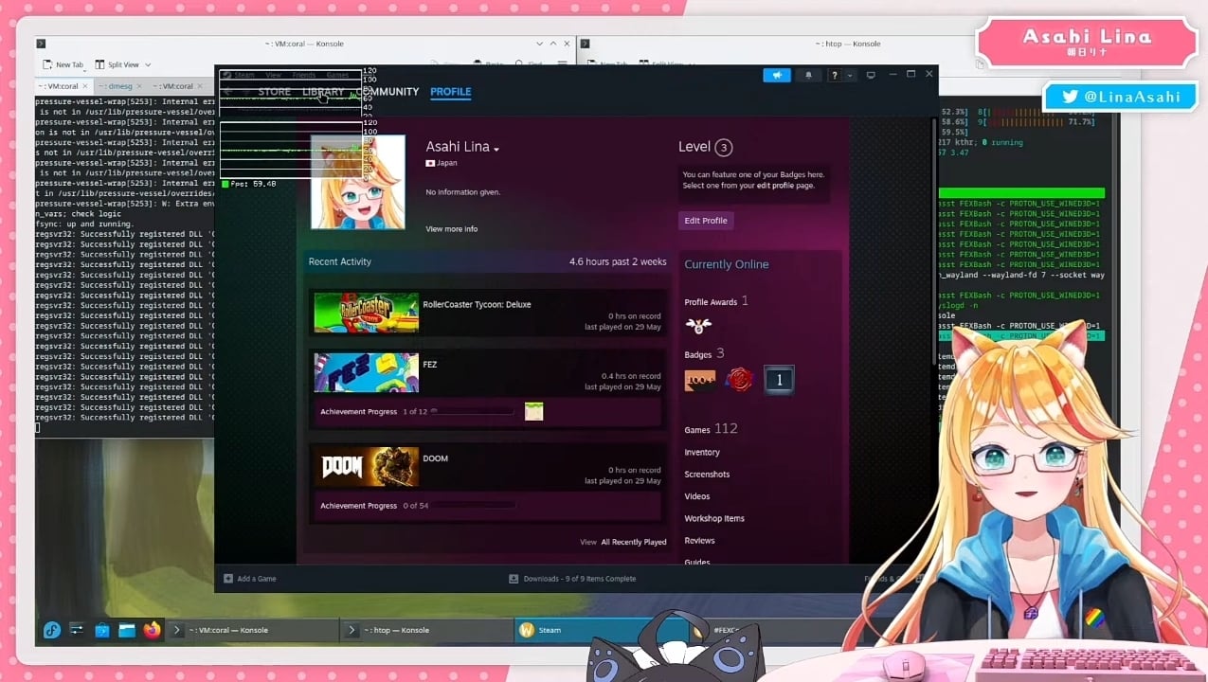Click the FEZ unlocked achievement icon
The height and width of the screenshot is (682, 1208).
click(534, 412)
